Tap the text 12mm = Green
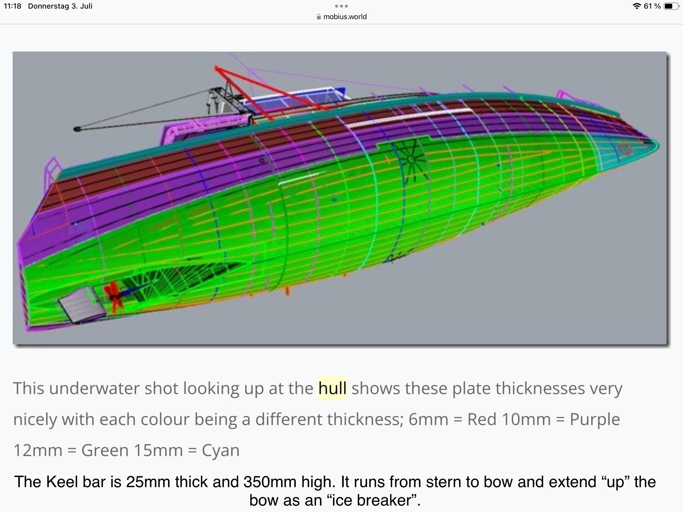This screenshot has width=683, height=512. [x=71, y=450]
